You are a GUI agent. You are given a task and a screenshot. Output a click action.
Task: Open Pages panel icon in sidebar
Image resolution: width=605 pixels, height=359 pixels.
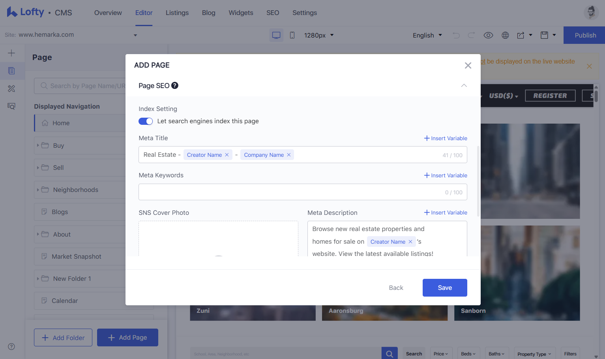(x=11, y=71)
